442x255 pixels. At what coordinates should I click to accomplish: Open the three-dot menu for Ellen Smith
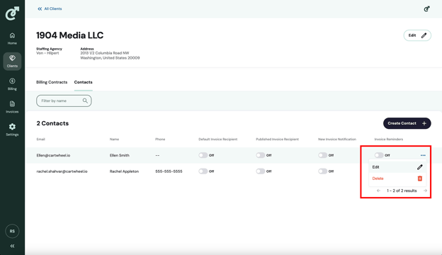pos(423,155)
